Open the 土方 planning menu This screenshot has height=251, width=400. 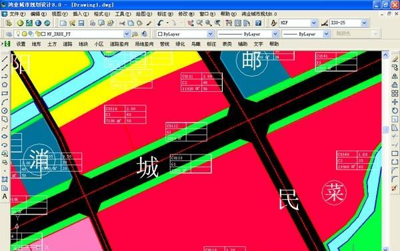pyautogui.click(x=52, y=44)
